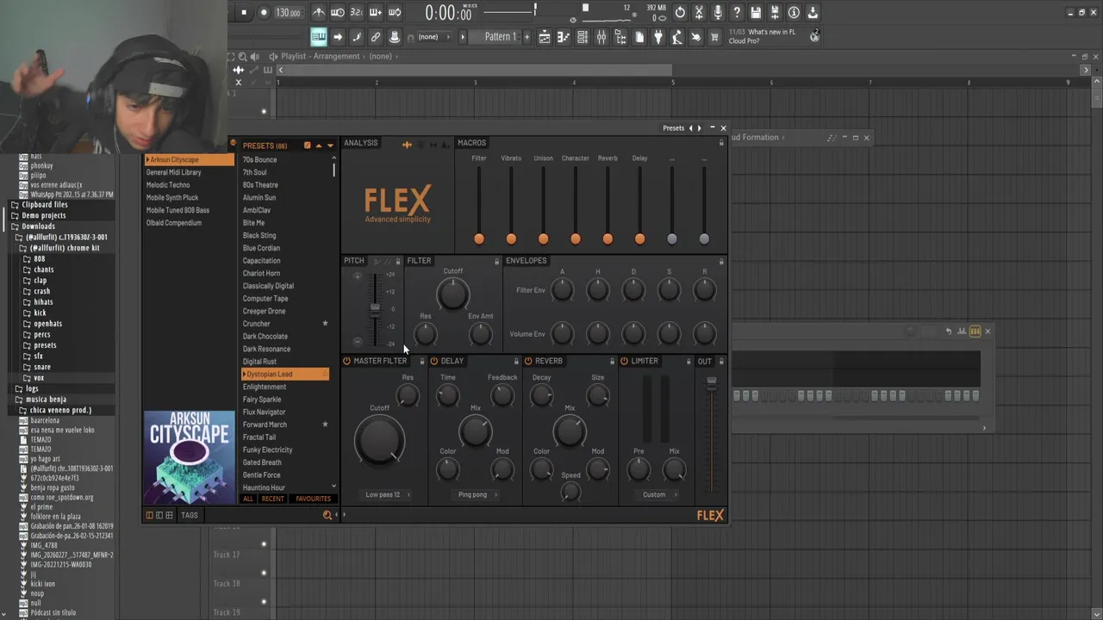Image resolution: width=1103 pixels, height=620 pixels.
Task: Click the audio editor scissors icon
Action: (699, 12)
